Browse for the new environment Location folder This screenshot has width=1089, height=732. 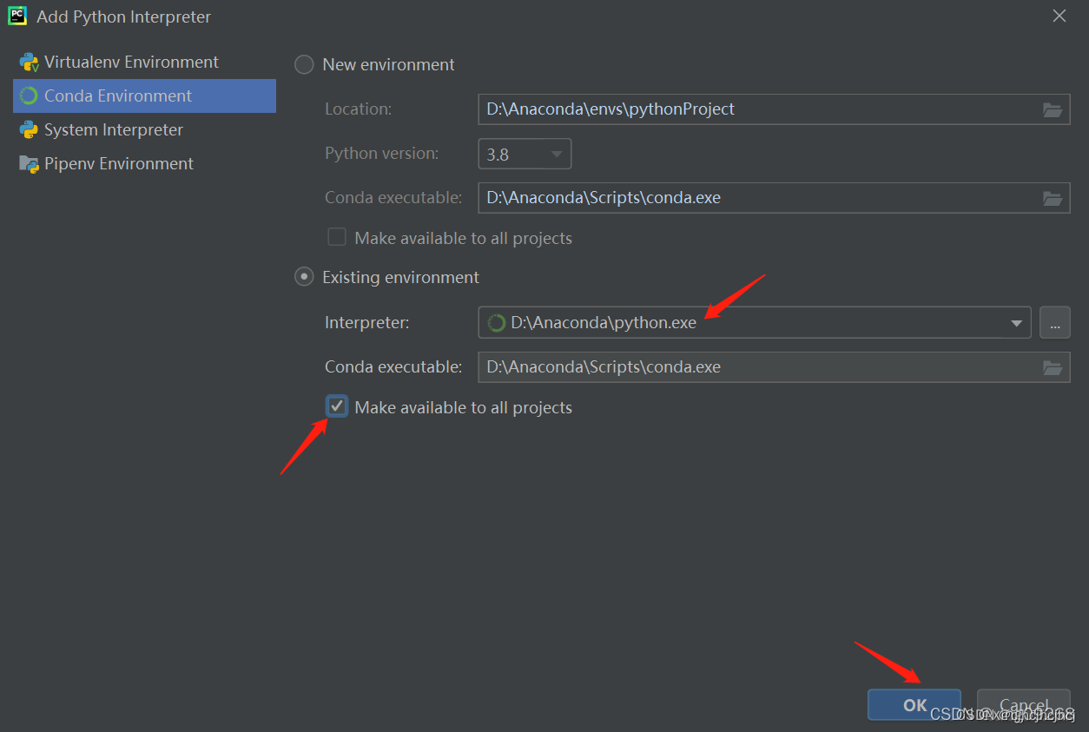(1053, 109)
